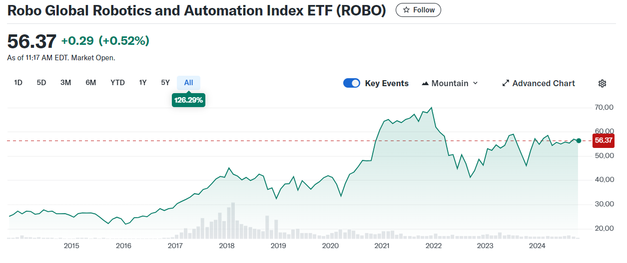Viewport: 627px width, 263px height.
Task: Click the 2019 x-axis label
Action: 278,246
